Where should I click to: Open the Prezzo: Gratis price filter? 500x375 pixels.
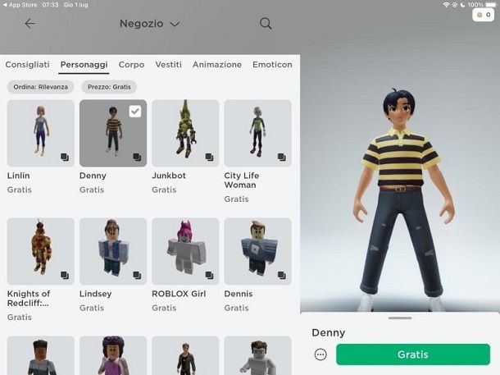pos(109,87)
